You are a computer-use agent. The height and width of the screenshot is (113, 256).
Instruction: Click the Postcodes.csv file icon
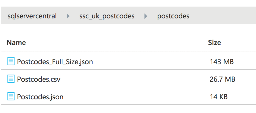point(11,79)
